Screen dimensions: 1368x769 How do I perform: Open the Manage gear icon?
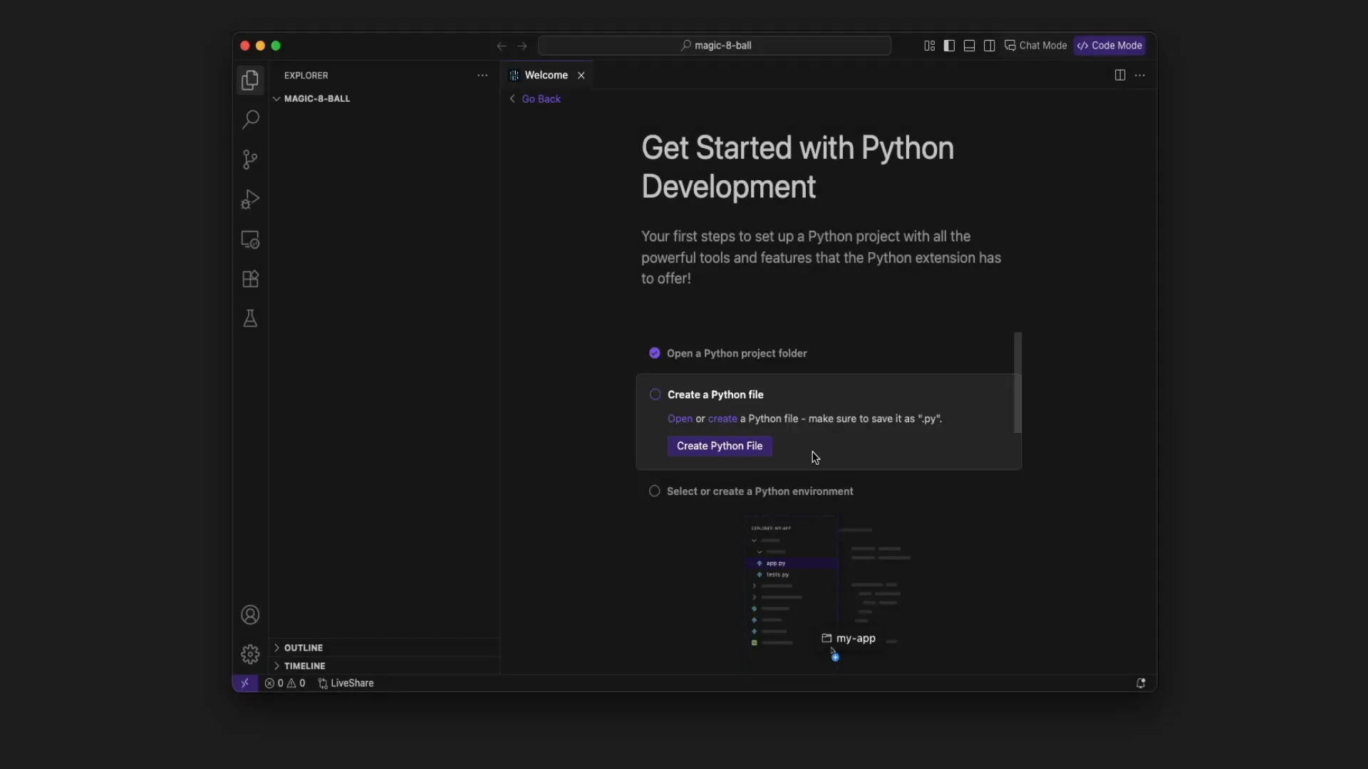(250, 654)
